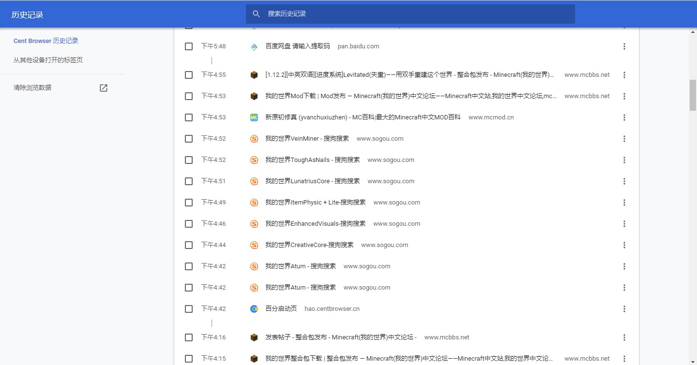Click the three-dot icon for 百分启动页 entry

coord(624,309)
